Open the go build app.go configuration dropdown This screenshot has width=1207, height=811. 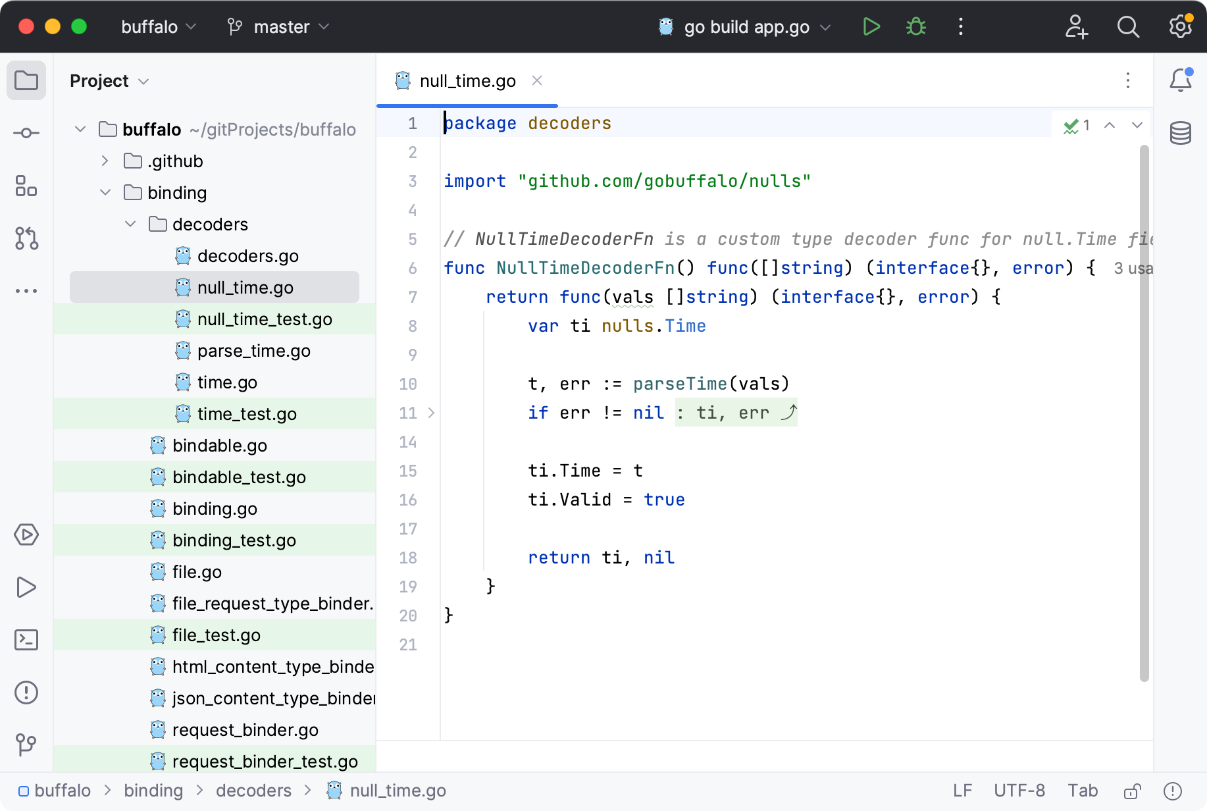(x=746, y=27)
